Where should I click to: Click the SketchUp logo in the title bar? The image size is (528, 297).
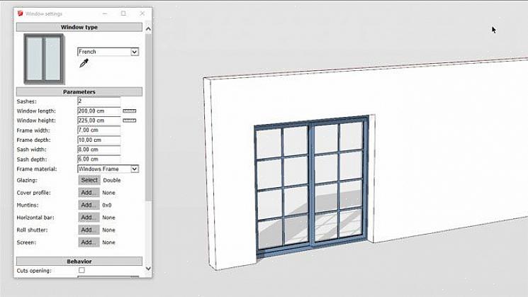coord(20,13)
